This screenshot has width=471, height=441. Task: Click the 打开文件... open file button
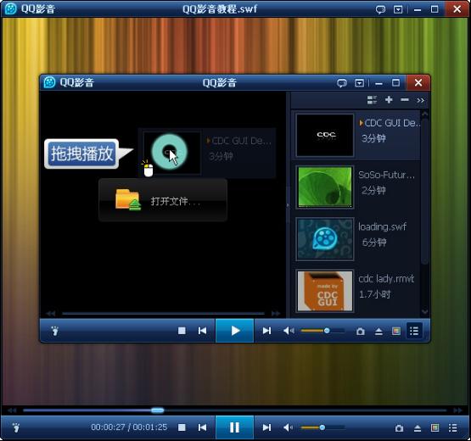(x=163, y=200)
